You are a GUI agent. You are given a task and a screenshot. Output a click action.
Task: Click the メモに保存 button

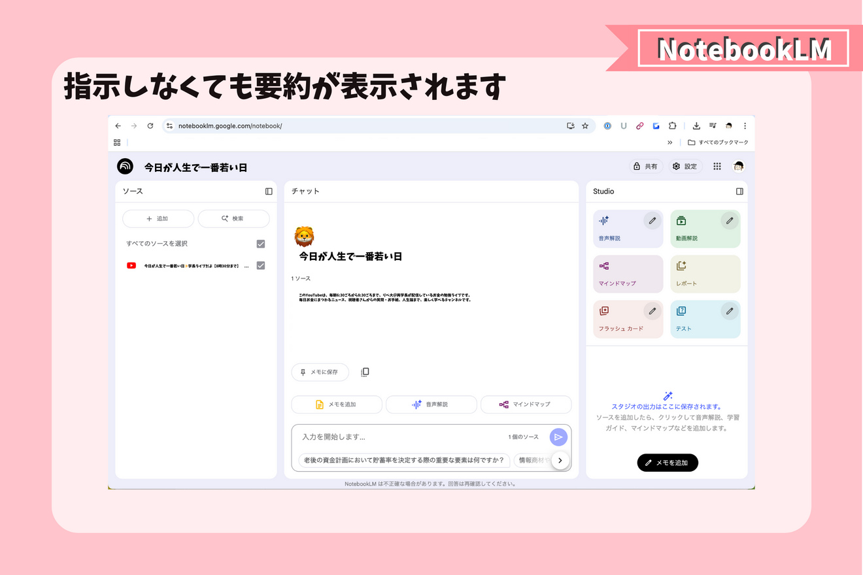(320, 372)
